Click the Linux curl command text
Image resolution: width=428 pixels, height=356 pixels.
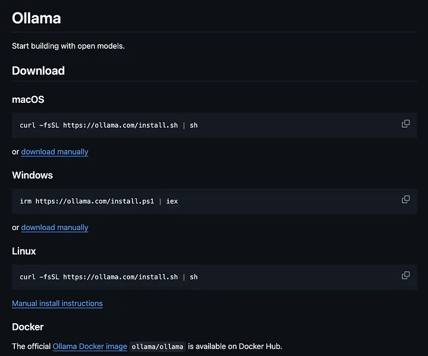pyautogui.click(x=109, y=277)
